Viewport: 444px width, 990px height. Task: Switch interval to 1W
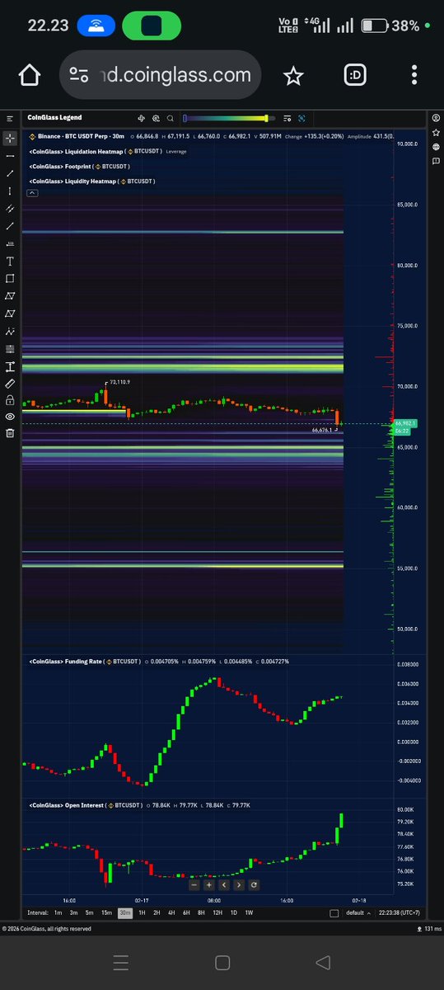249,913
